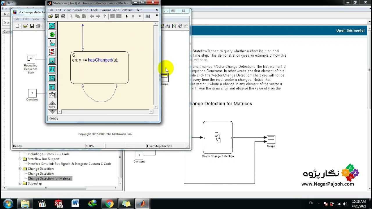Cut selection in Stateflow toolbar

click(71, 16)
